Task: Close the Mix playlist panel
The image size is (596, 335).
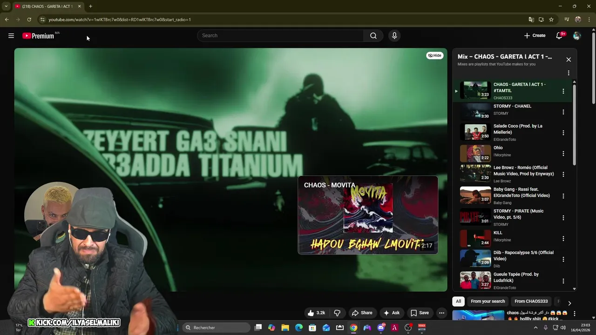Action: coord(569,60)
